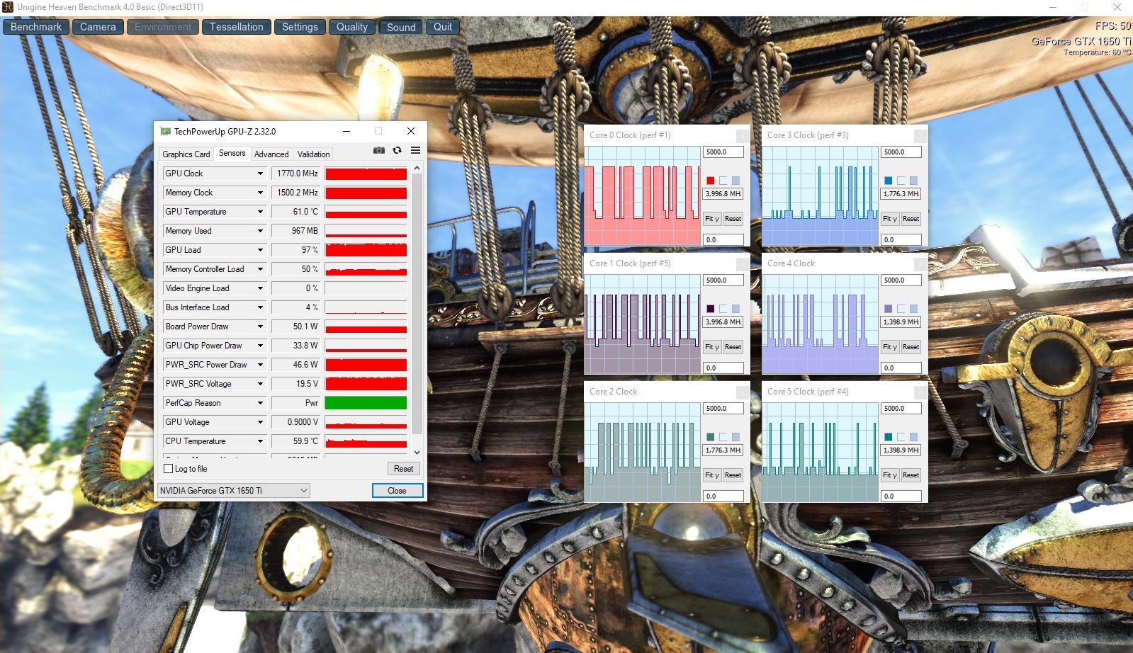Open the NVIDIA GeForce GTX 1650 Ti selector

(x=234, y=490)
